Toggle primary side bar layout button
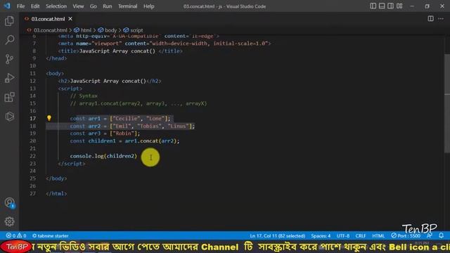Image resolution: width=450 pixels, height=253 pixels. [373, 6]
